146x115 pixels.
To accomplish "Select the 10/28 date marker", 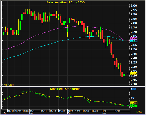I will 26,111.
